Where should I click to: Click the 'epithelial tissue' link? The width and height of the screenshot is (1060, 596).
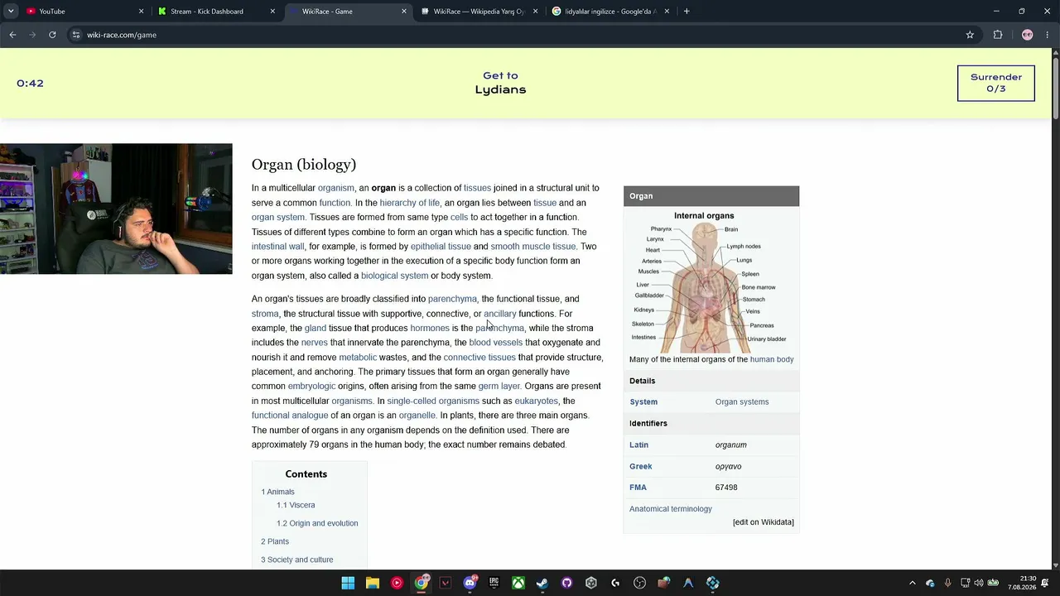coord(441,247)
